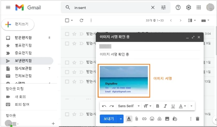The height and width of the screenshot is (127, 217).
Task: Select the second mail row checkbox
Action: click(67, 44)
